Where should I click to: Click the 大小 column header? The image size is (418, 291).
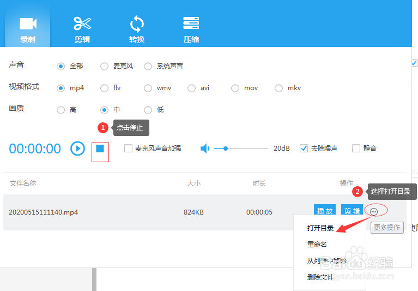click(194, 183)
